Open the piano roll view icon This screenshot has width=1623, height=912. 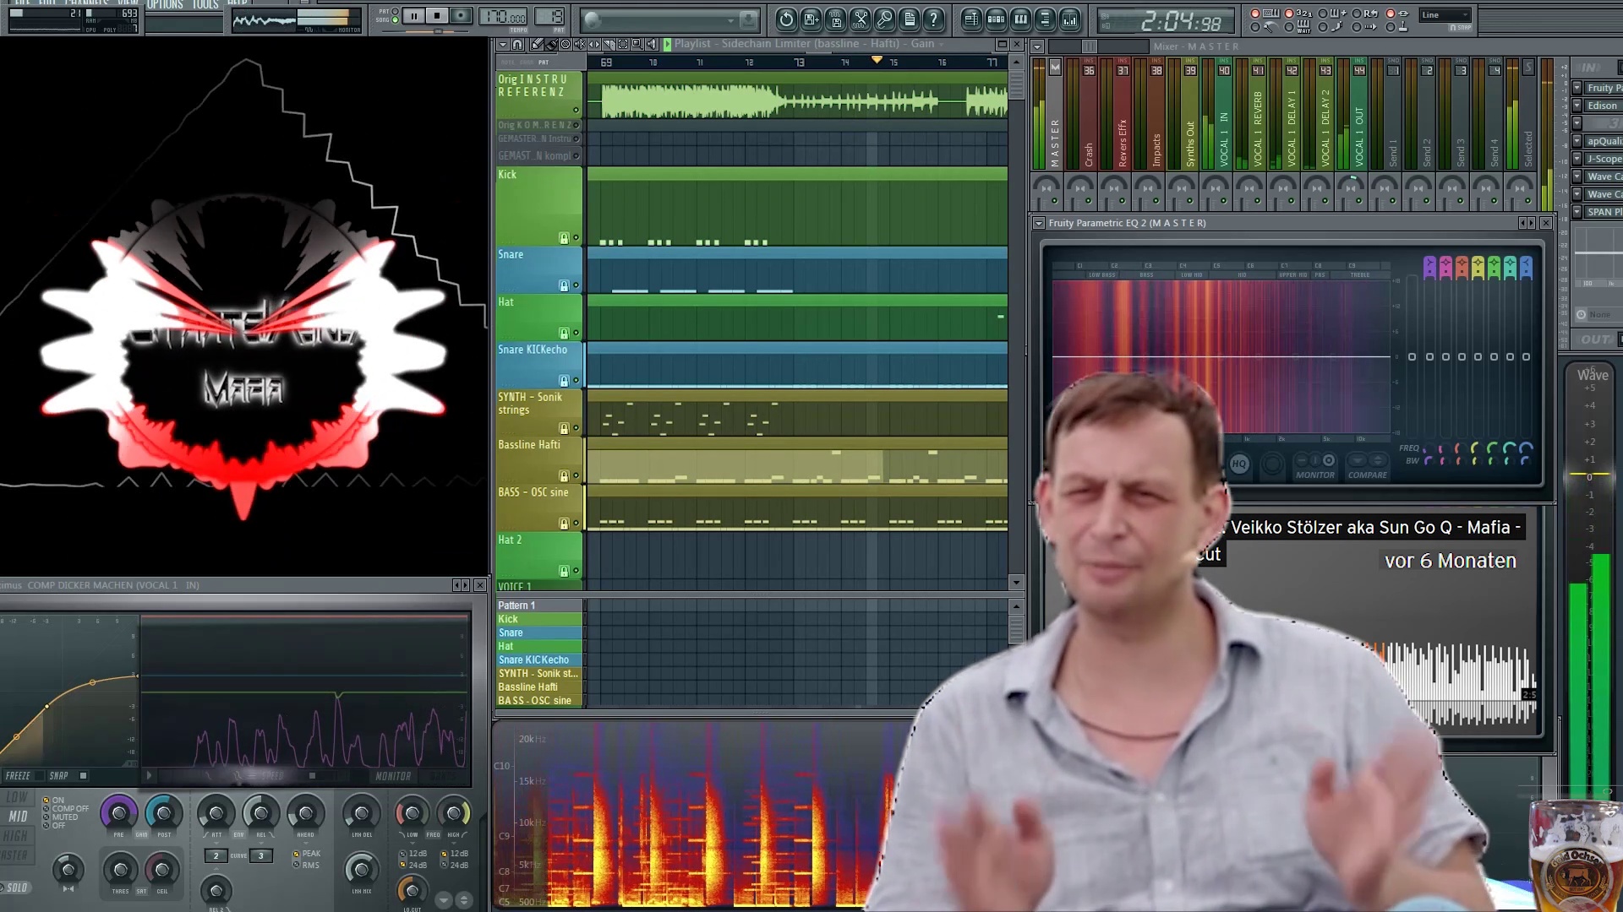click(1021, 19)
